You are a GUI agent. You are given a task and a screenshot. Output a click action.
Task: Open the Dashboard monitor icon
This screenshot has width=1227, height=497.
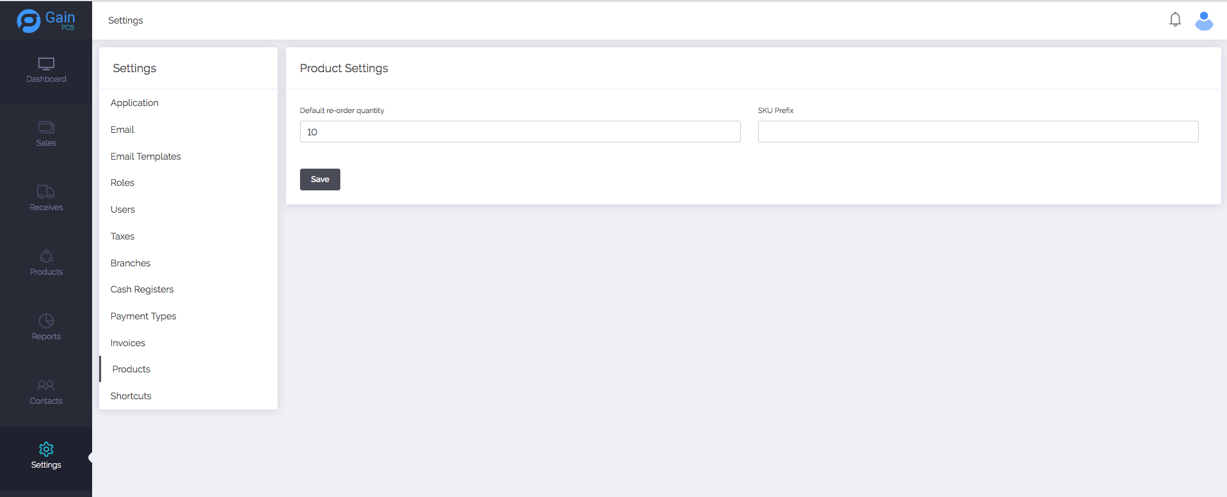46,64
